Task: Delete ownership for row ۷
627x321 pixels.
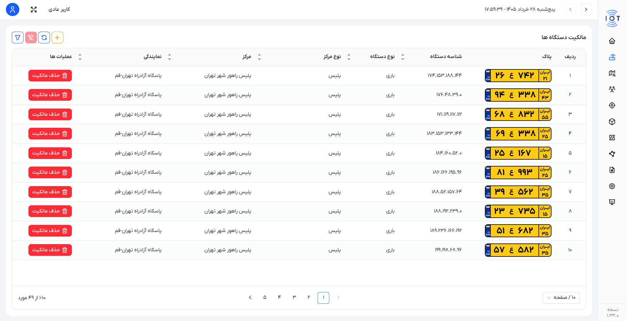Action: pos(50,192)
